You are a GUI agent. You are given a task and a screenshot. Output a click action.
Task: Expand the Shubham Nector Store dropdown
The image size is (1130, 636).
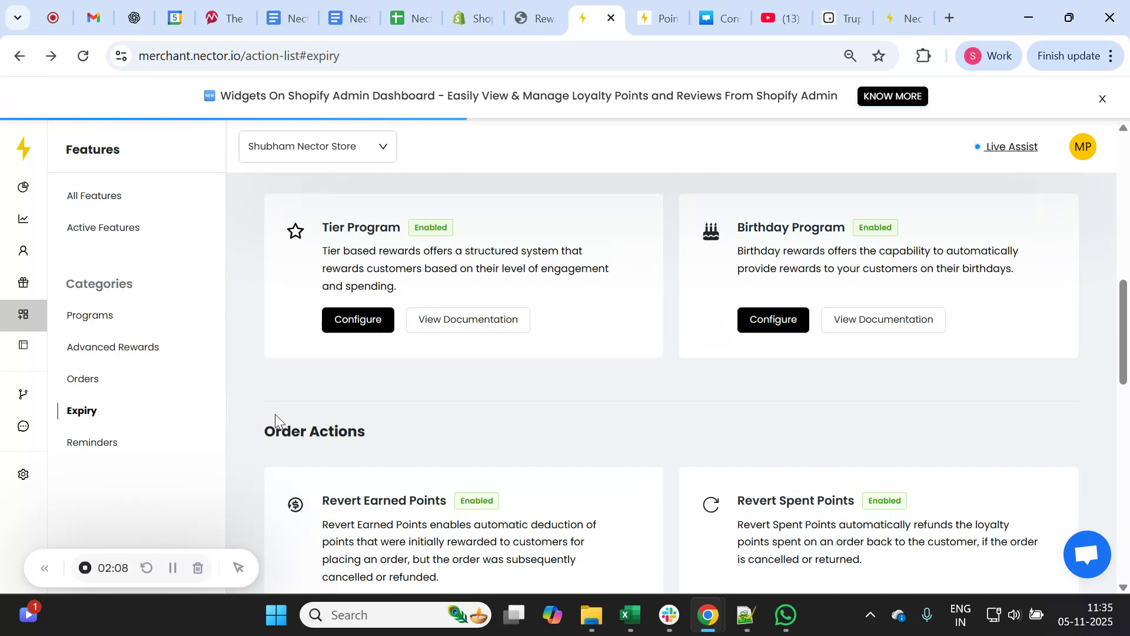pos(318,147)
